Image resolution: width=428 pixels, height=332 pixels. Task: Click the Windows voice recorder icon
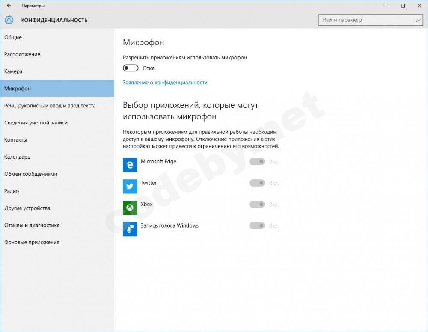point(130,229)
